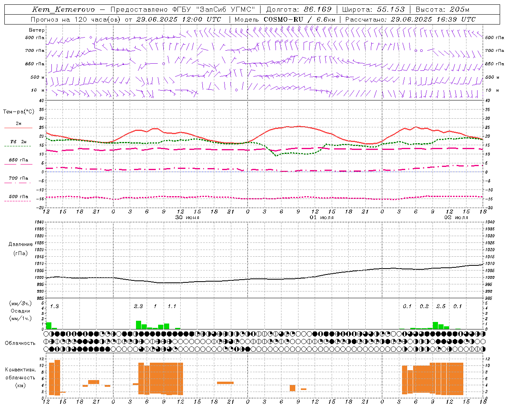Click the "Осадки" panel label
Image resolution: width=506 pixels, height=405 pixels.
(21, 311)
